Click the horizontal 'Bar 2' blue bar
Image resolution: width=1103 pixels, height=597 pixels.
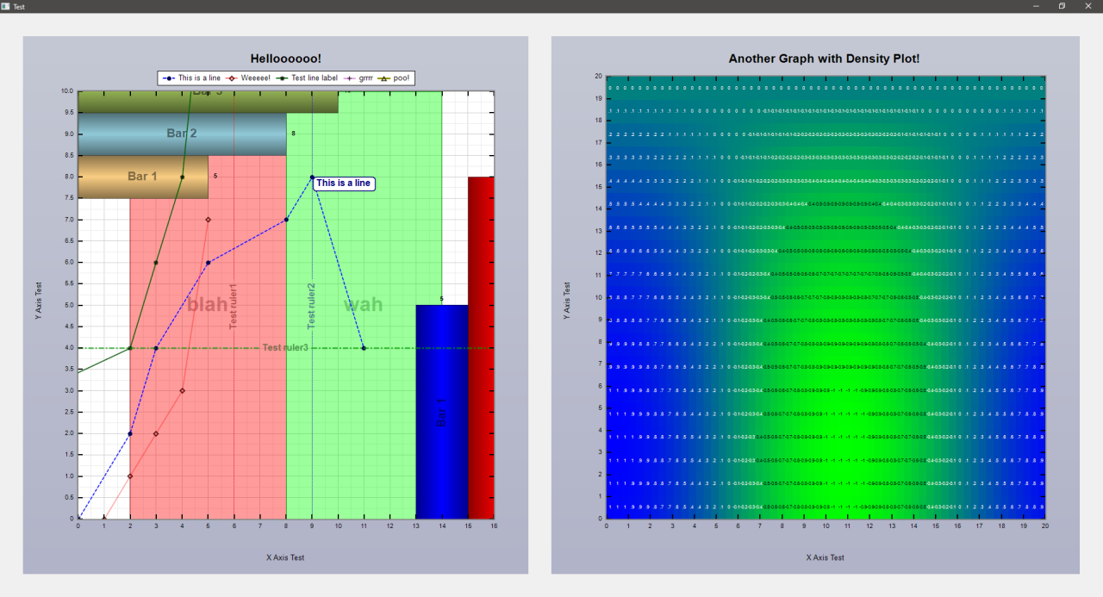click(182, 134)
